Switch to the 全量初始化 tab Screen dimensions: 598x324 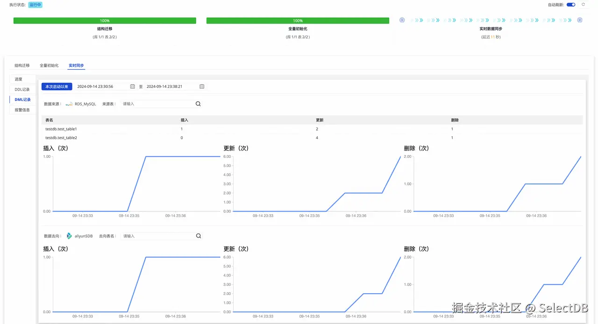pyautogui.click(x=49, y=65)
